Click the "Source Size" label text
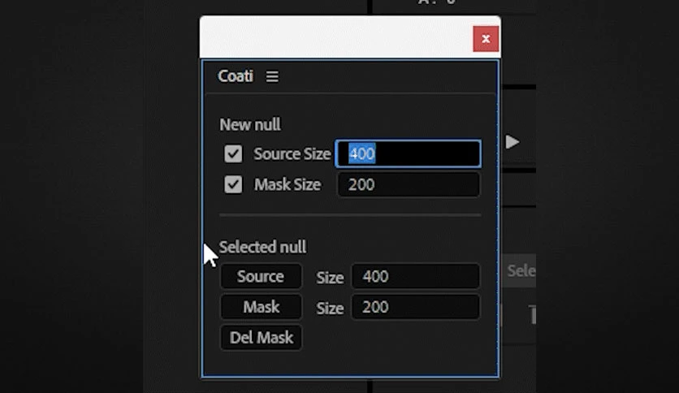 (x=292, y=154)
